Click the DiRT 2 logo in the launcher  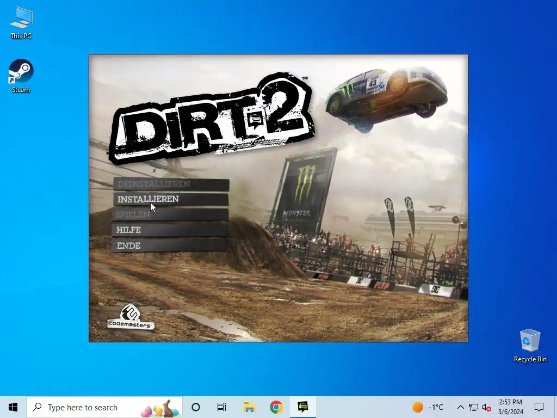(x=212, y=118)
